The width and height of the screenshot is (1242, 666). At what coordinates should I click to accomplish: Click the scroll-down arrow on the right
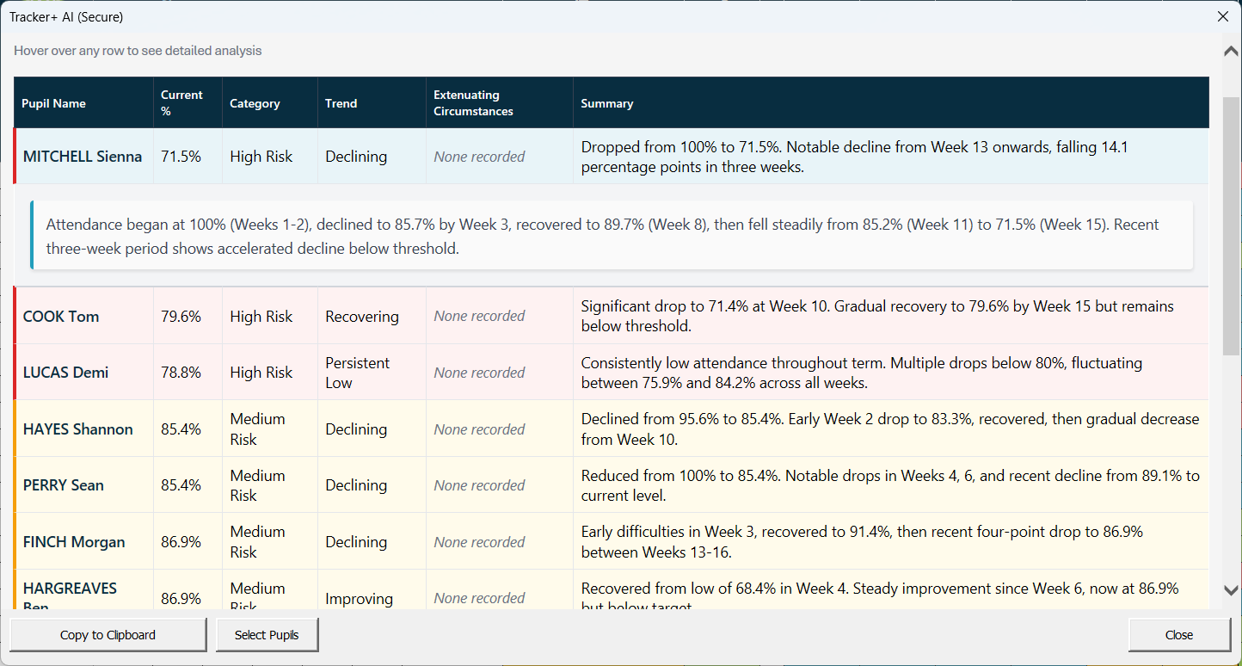pos(1232,591)
